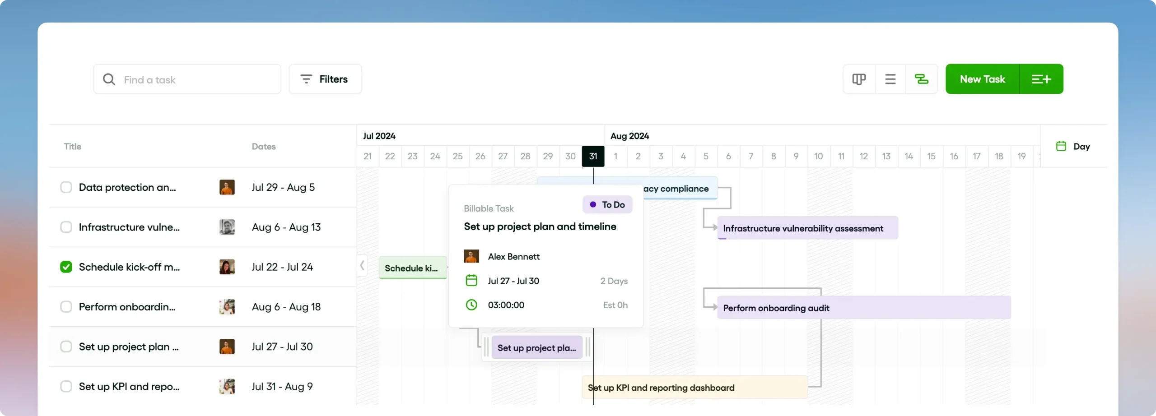Uncheck the Schedule kick-off meeting task

point(66,267)
